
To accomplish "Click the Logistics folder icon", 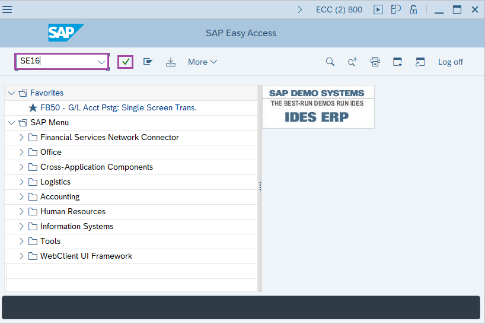I will pyautogui.click(x=33, y=182).
